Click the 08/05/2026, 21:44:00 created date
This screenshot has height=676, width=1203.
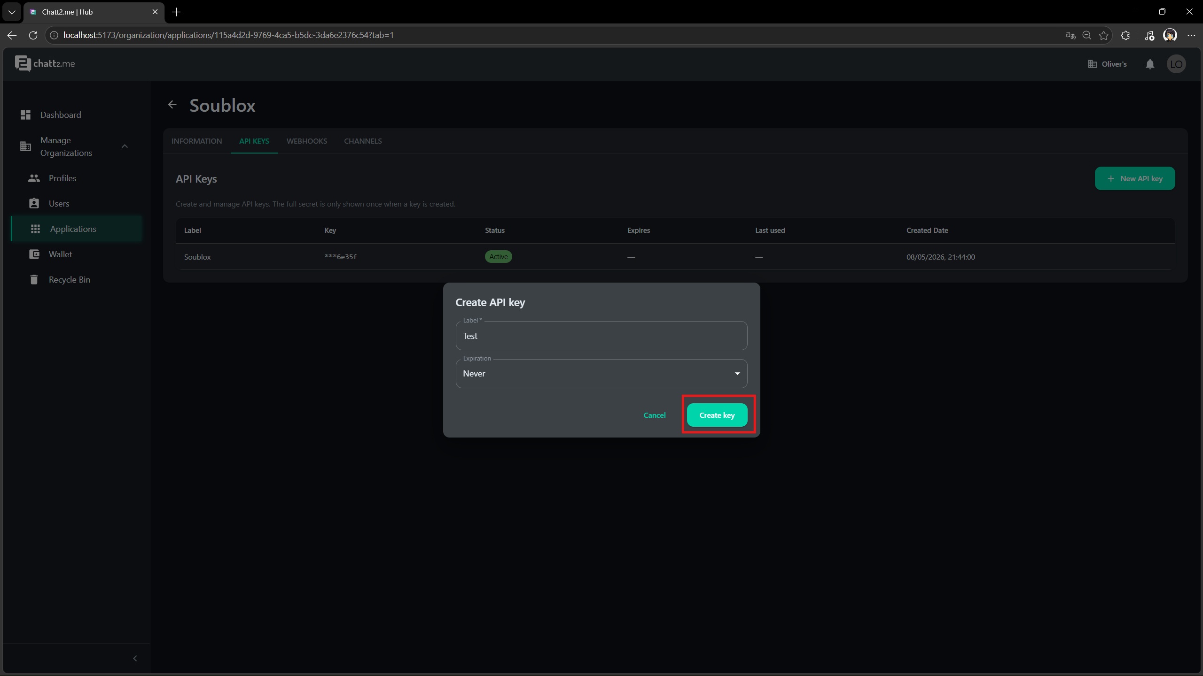[x=940, y=257]
